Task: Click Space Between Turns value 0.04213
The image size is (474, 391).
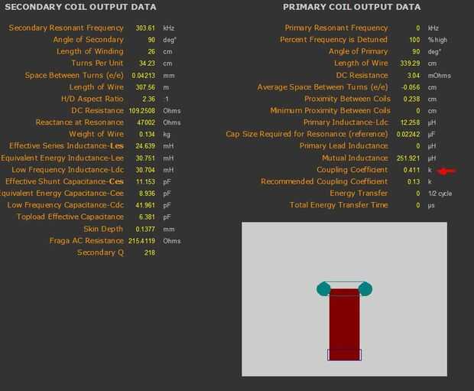Action: [x=143, y=75]
